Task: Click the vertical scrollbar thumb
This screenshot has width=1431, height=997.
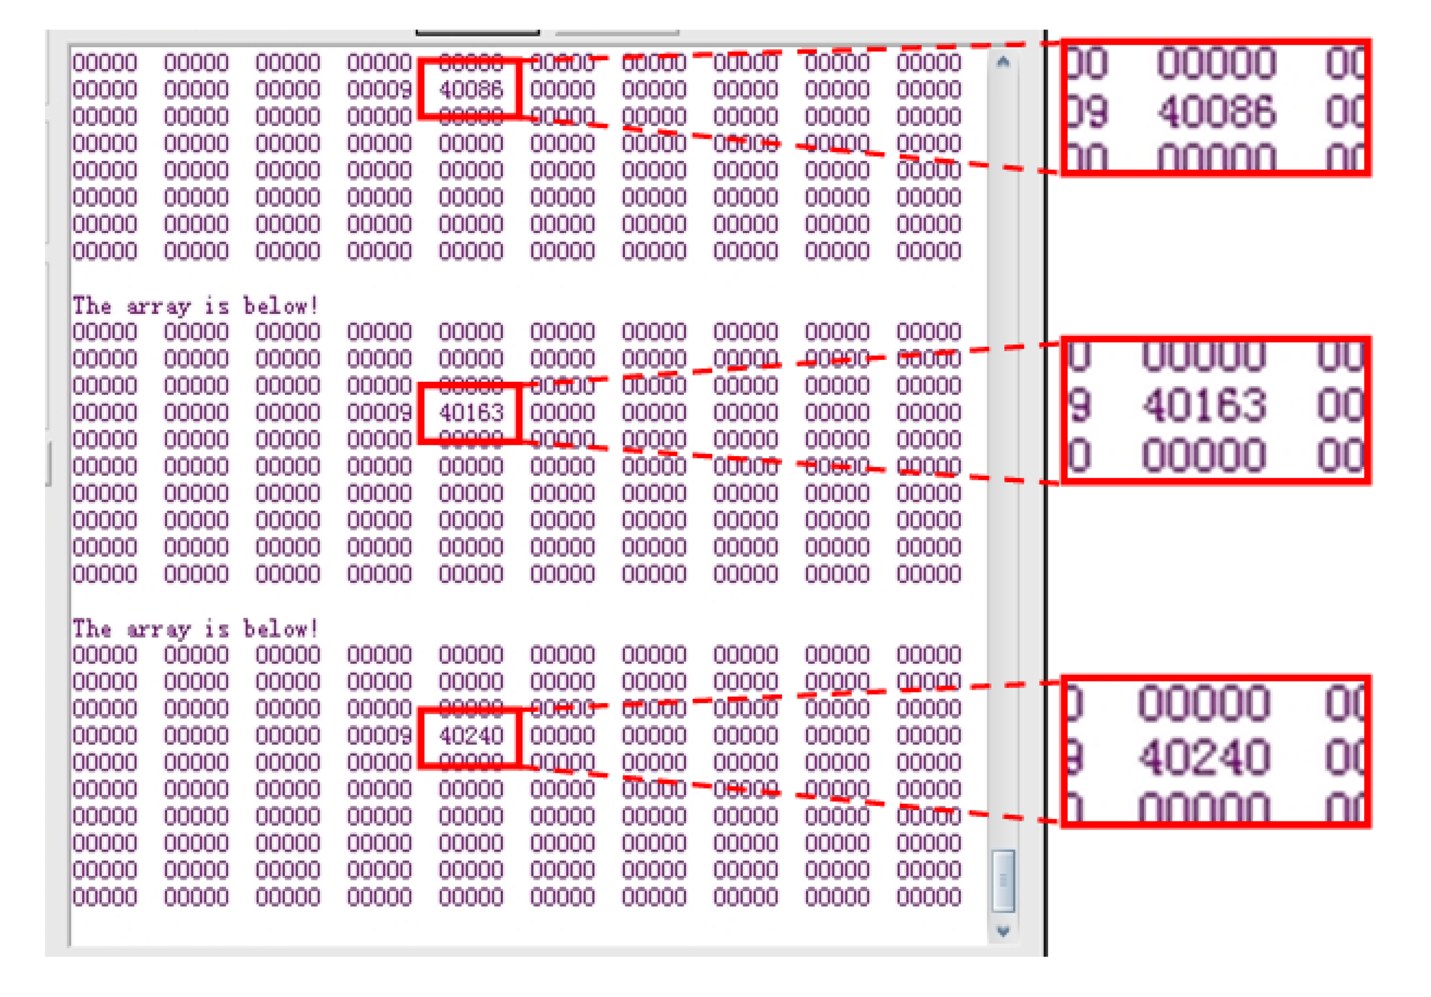Action: [x=1003, y=880]
